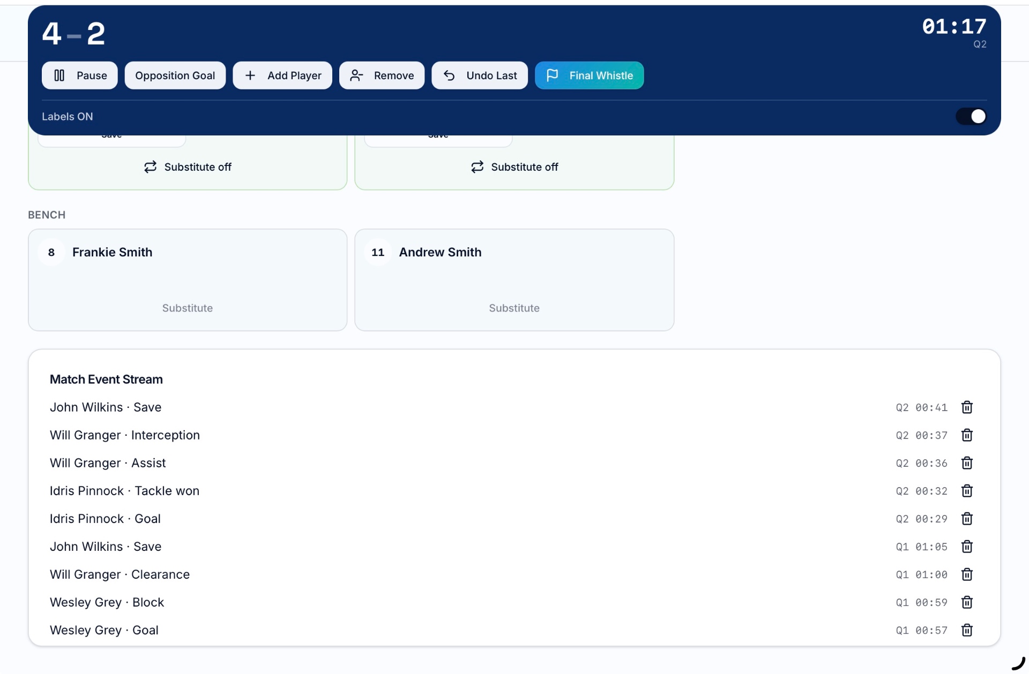Click the Q1 00:57 timestamp
Viewport: 1029px width, 674px height.
921,630
